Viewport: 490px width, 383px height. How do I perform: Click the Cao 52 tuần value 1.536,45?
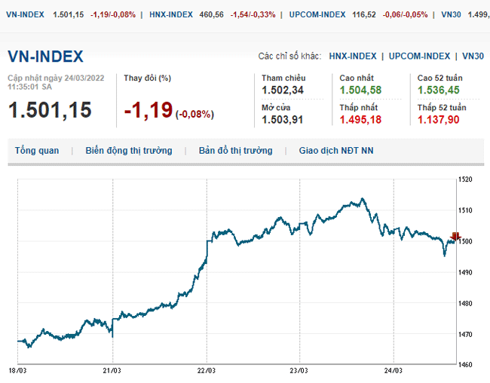[438, 90]
